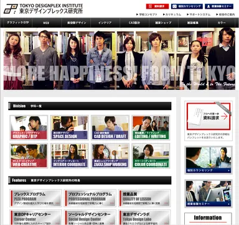
Task: Open the sidebar 授業体験セミナー photo banner
Action: 209,193
